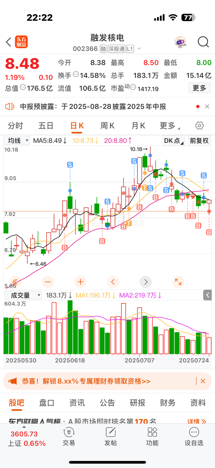The height and width of the screenshot is (468, 215).
Task: Open 详情 popularity ranking link
Action: [x=197, y=421]
